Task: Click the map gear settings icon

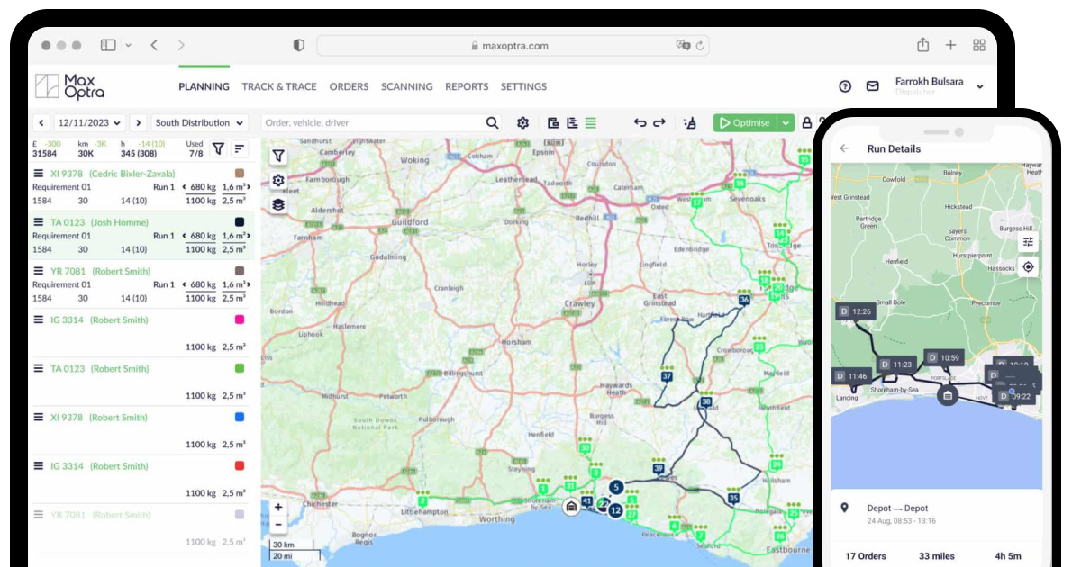Action: [278, 180]
